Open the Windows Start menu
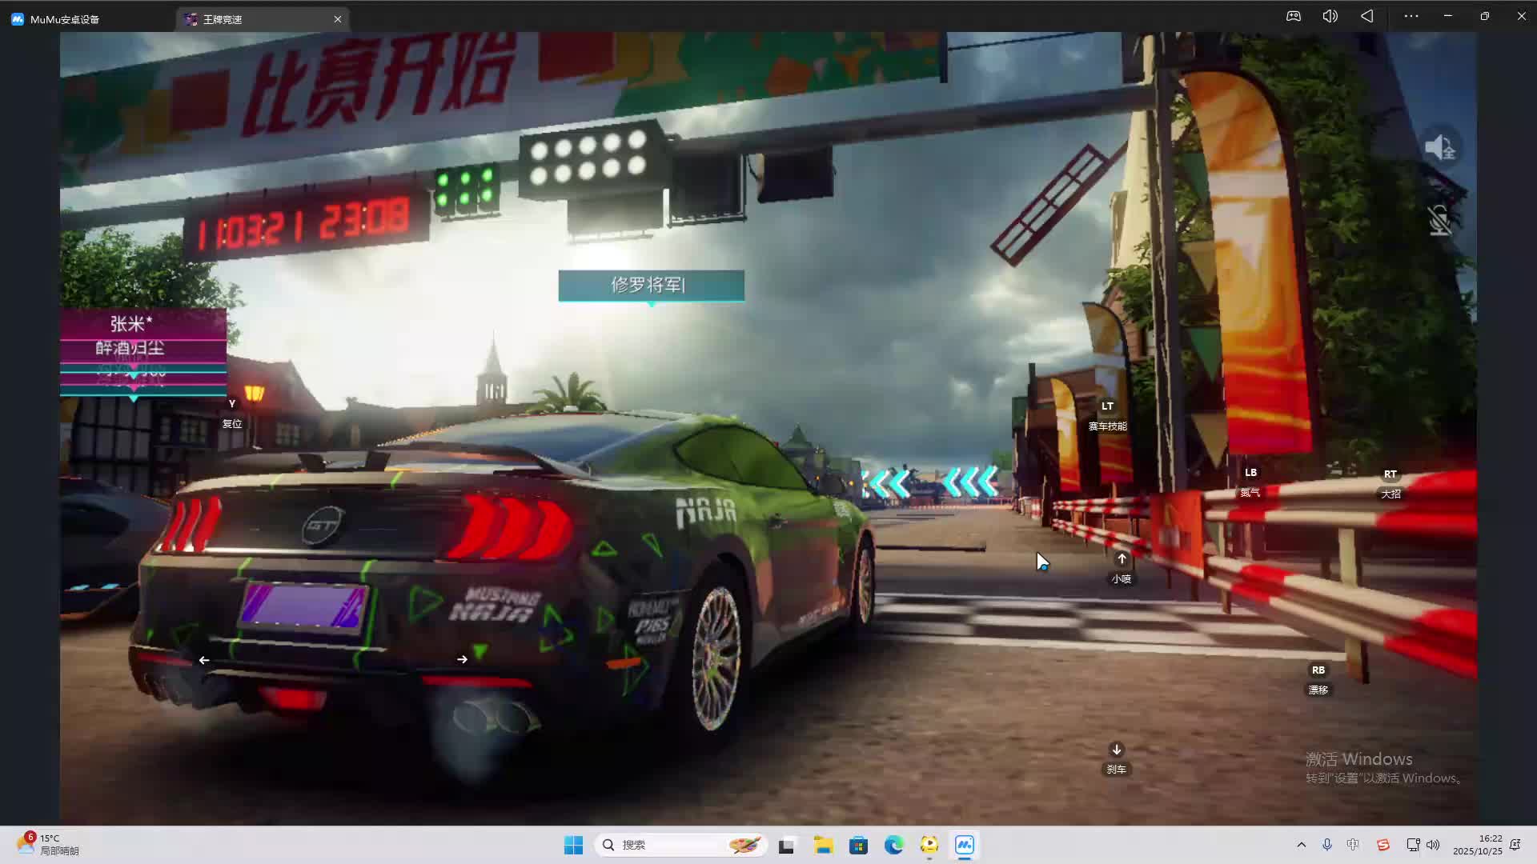The image size is (1537, 864). click(x=573, y=845)
